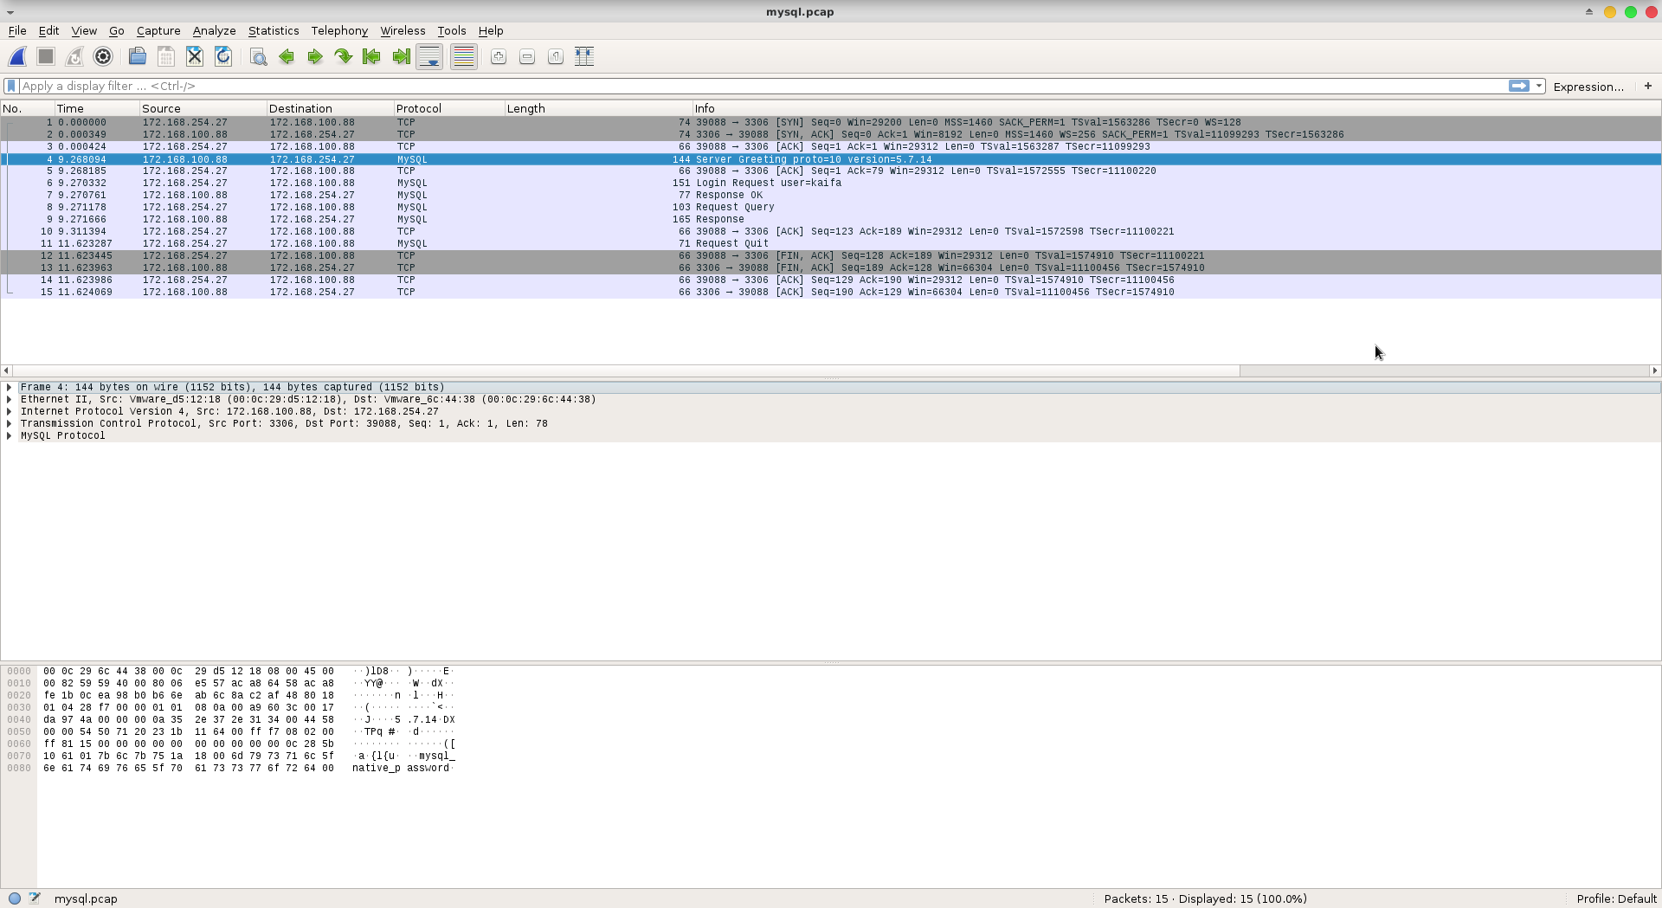Screen dimensions: 1662x908
Task: Zoom out main window text
Action: (527, 57)
